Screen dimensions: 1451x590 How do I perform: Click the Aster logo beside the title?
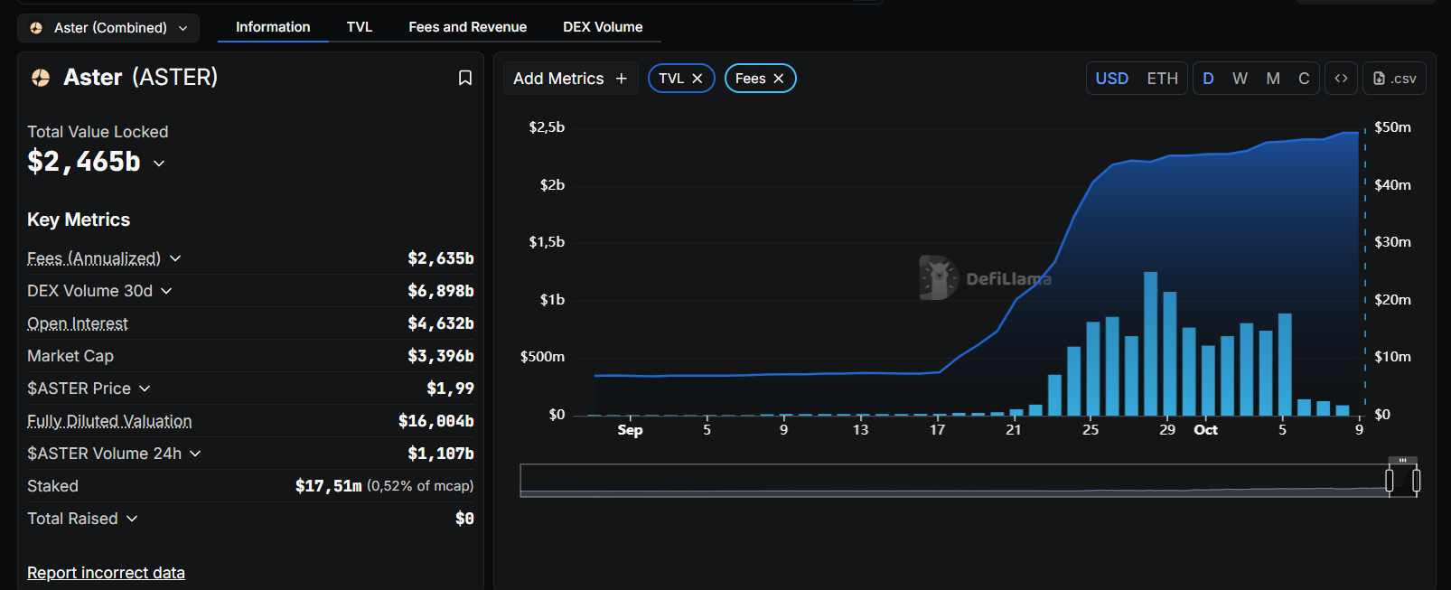41,78
